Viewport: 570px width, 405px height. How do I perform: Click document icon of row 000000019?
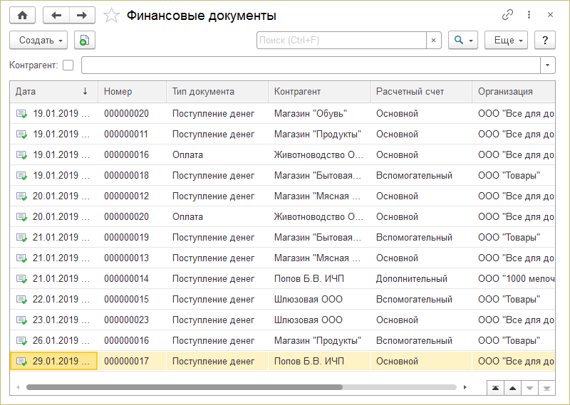click(x=22, y=238)
